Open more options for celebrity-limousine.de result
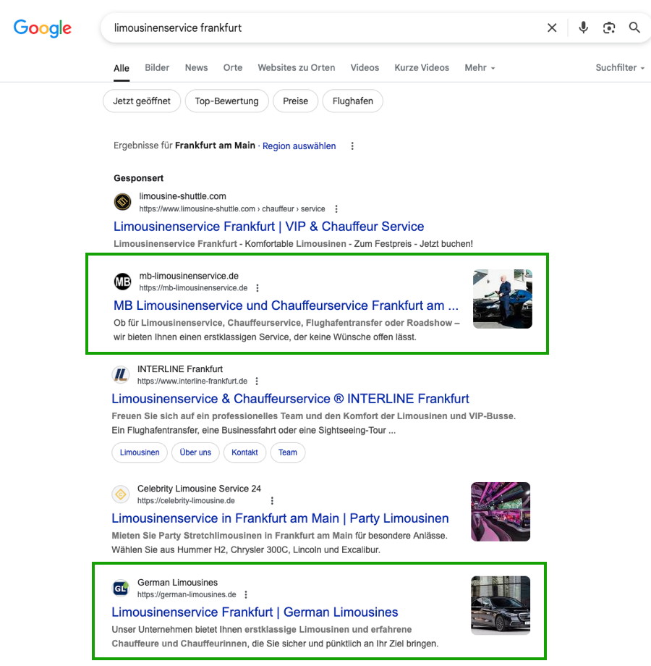The height and width of the screenshot is (666, 651). click(x=272, y=501)
